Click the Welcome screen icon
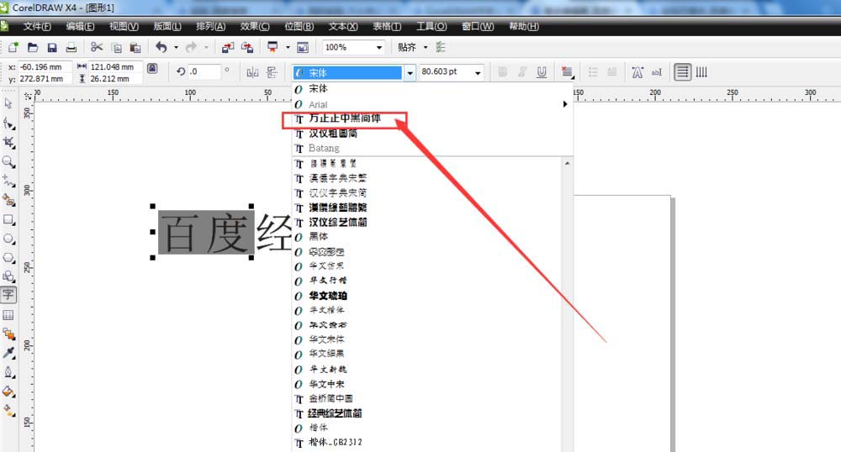This screenshot has width=841, height=452. pyautogui.click(x=303, y=48)
